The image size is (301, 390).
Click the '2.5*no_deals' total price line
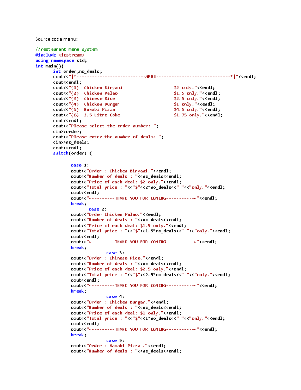(150, 275)
